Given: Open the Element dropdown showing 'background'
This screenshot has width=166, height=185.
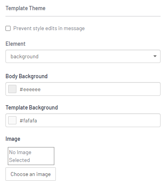Looking at the screenshot, I should 83,56.
